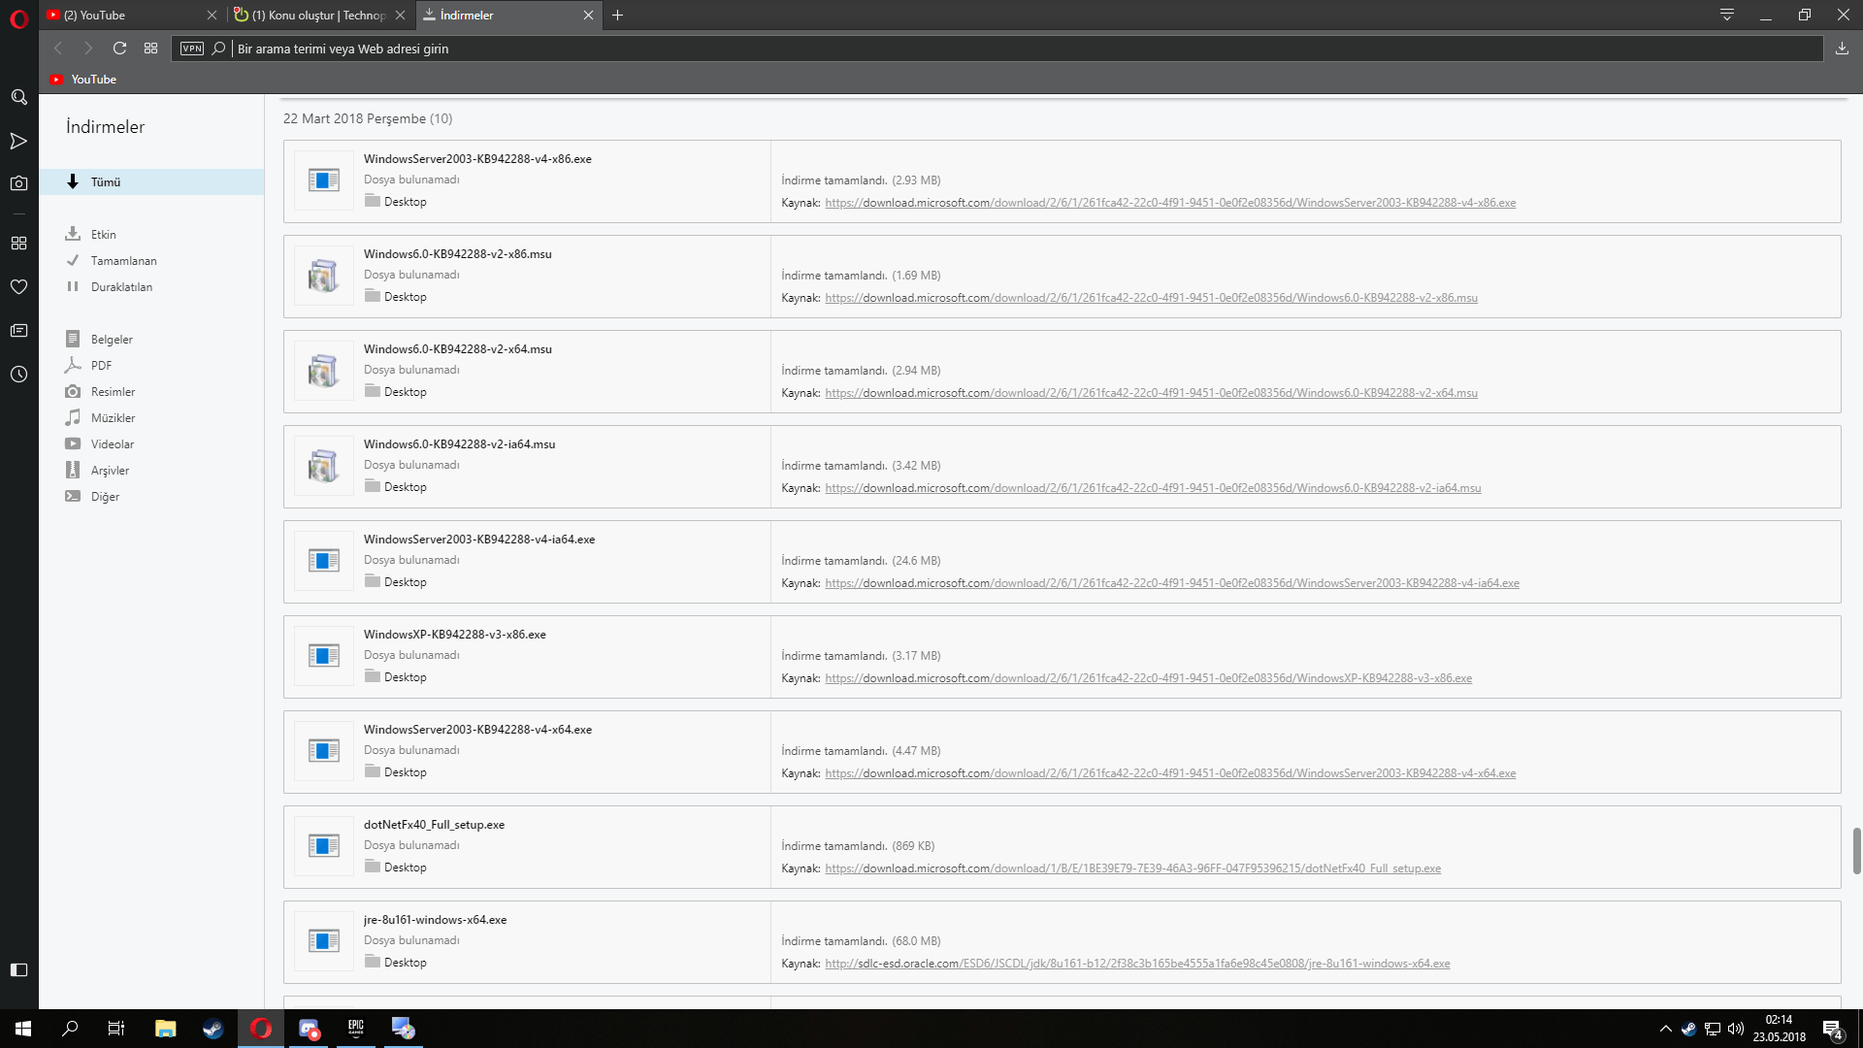Click the reload page button

click(x=119, y=49)
